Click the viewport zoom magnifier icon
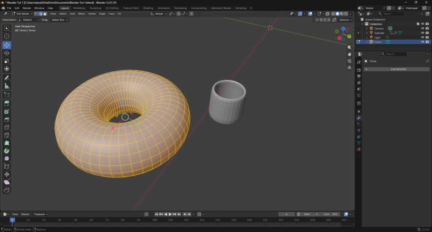The height and width of the screenshot is (232, 432). (349, 47)
